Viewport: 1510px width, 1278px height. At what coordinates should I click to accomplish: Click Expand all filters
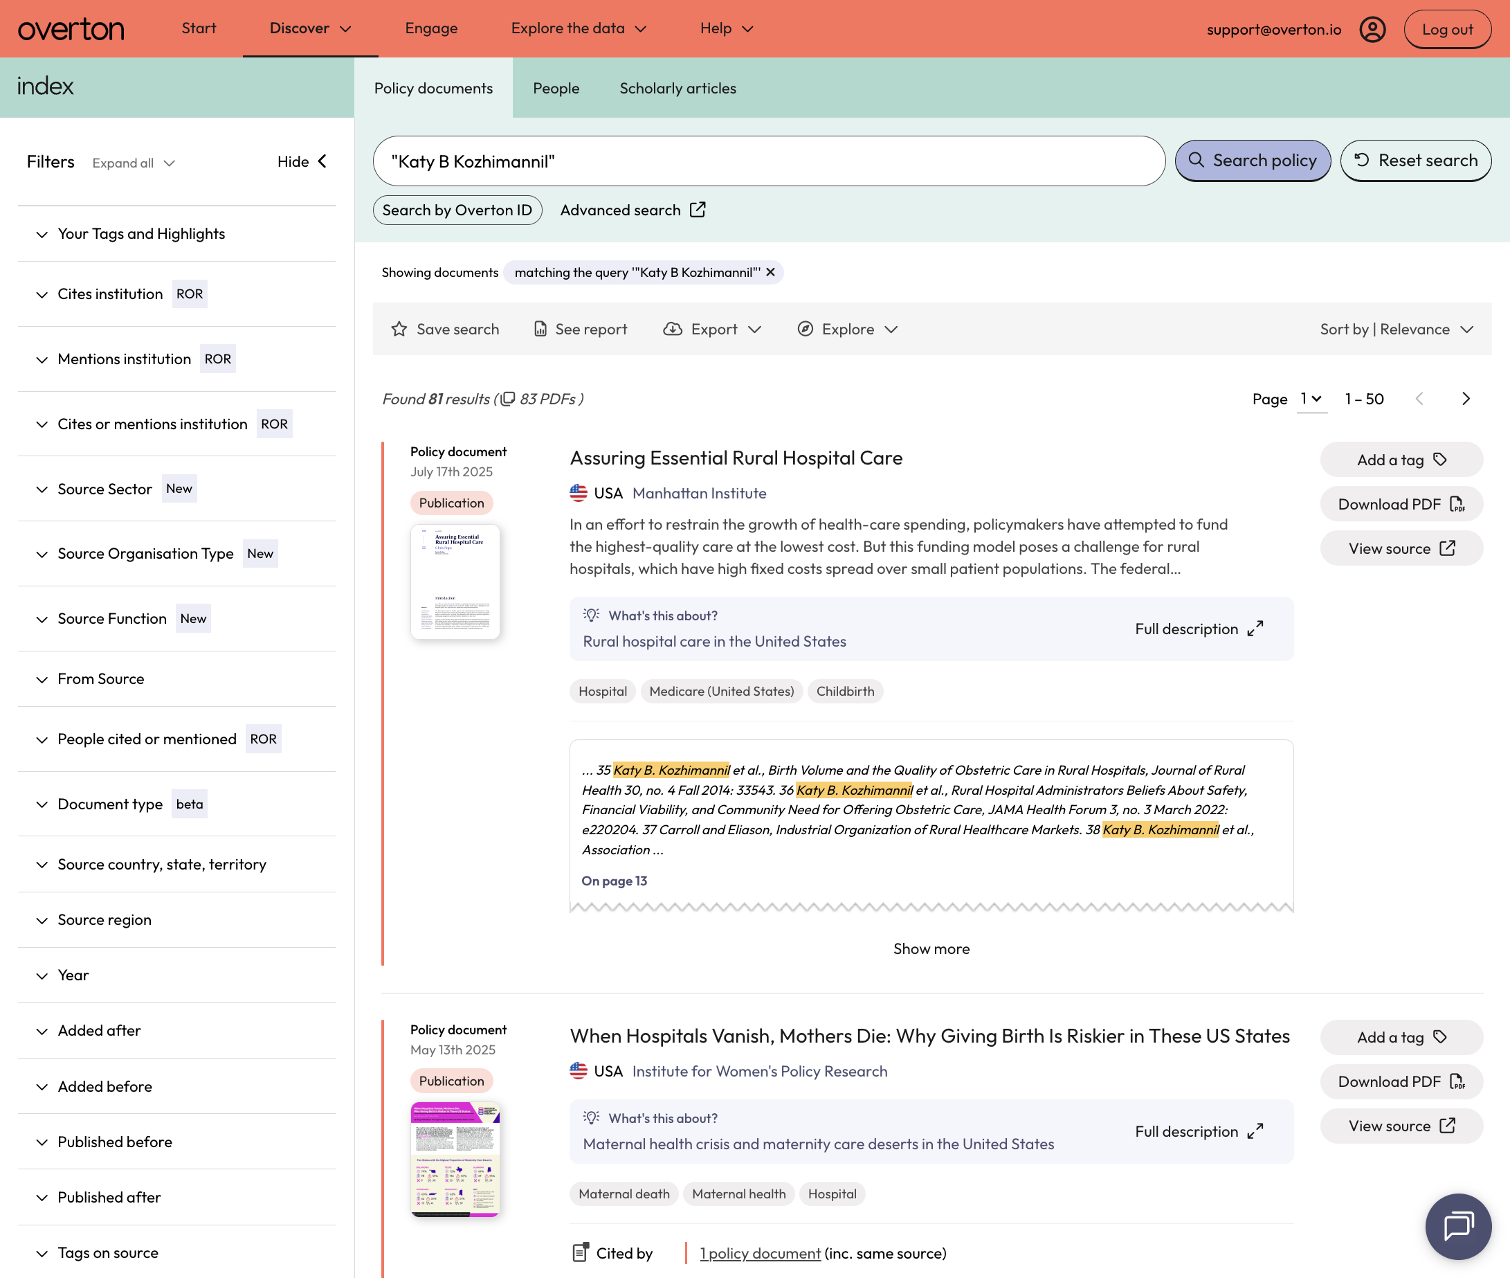[134, 162]
